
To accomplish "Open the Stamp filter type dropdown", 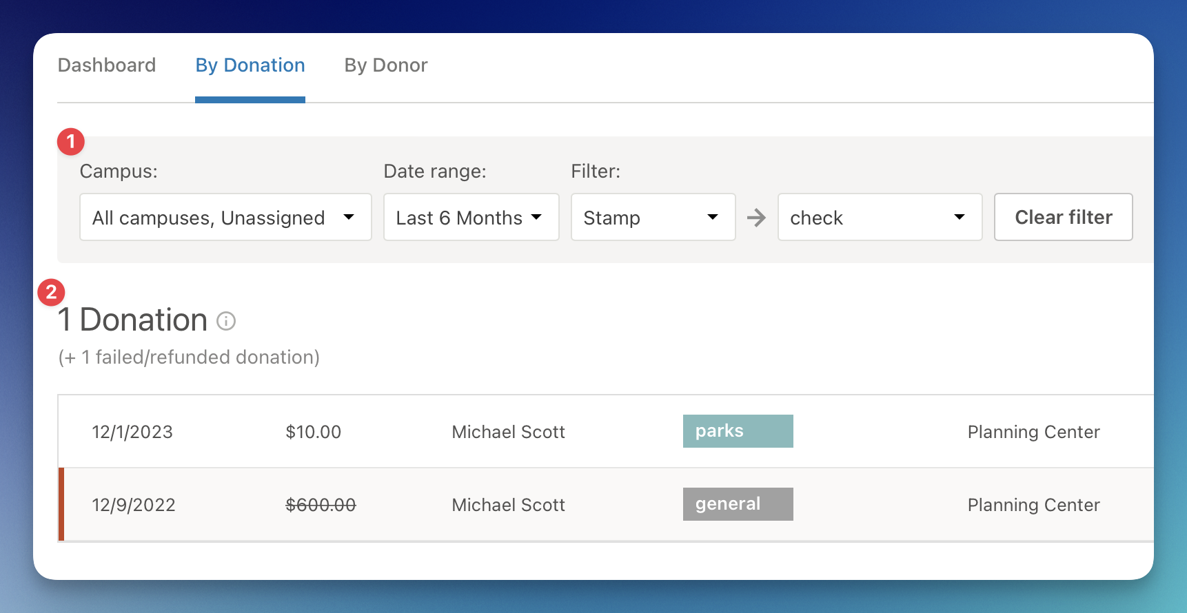I will (652, 218).
